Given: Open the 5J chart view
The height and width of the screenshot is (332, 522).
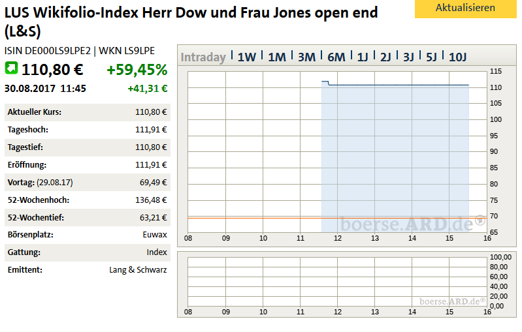Looking at the screenshot, I should [x=432, y=57].
